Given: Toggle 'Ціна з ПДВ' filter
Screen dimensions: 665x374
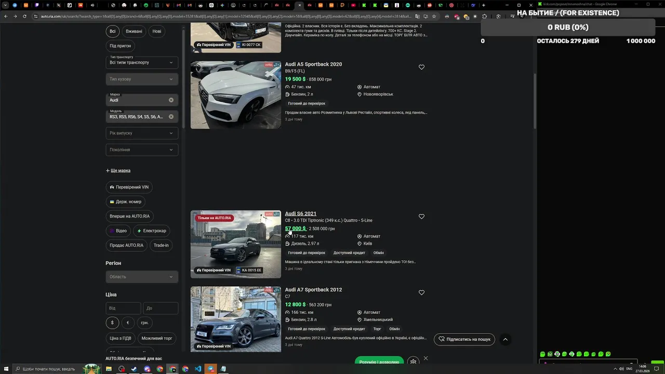Looking at the screenshot, I should tap(121, 338).
